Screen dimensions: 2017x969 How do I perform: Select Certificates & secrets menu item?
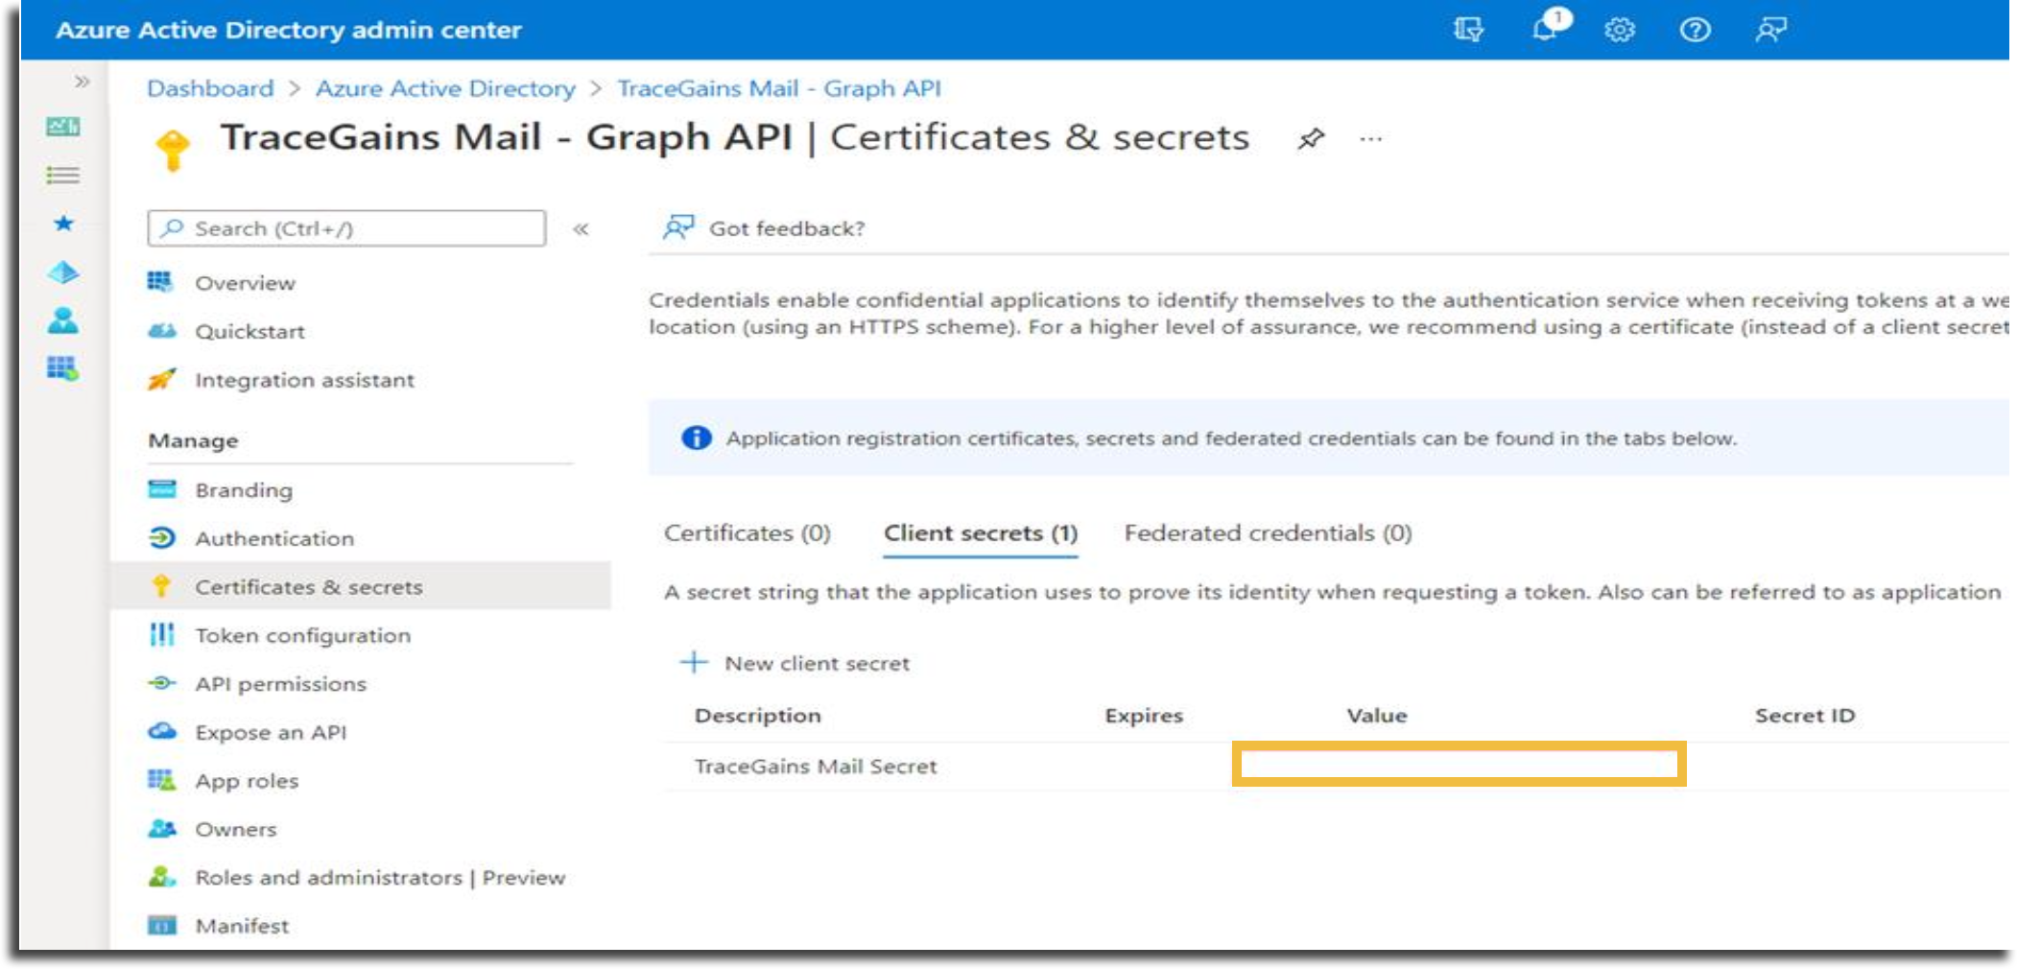click(x=361, y=586)
